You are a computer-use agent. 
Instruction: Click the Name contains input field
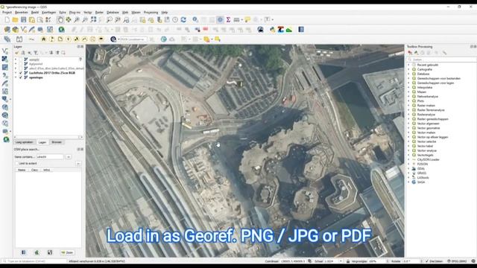pos(50,157)
